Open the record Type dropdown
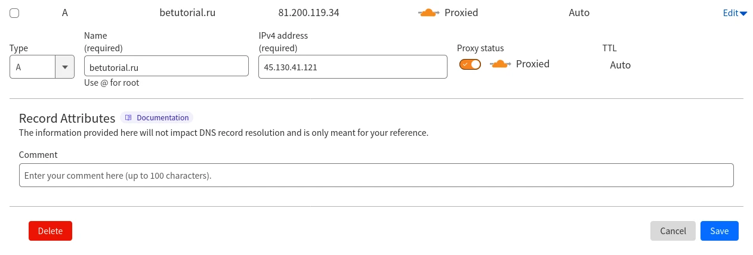The width and height of the screenshot is (753, 255). point(34,67)
